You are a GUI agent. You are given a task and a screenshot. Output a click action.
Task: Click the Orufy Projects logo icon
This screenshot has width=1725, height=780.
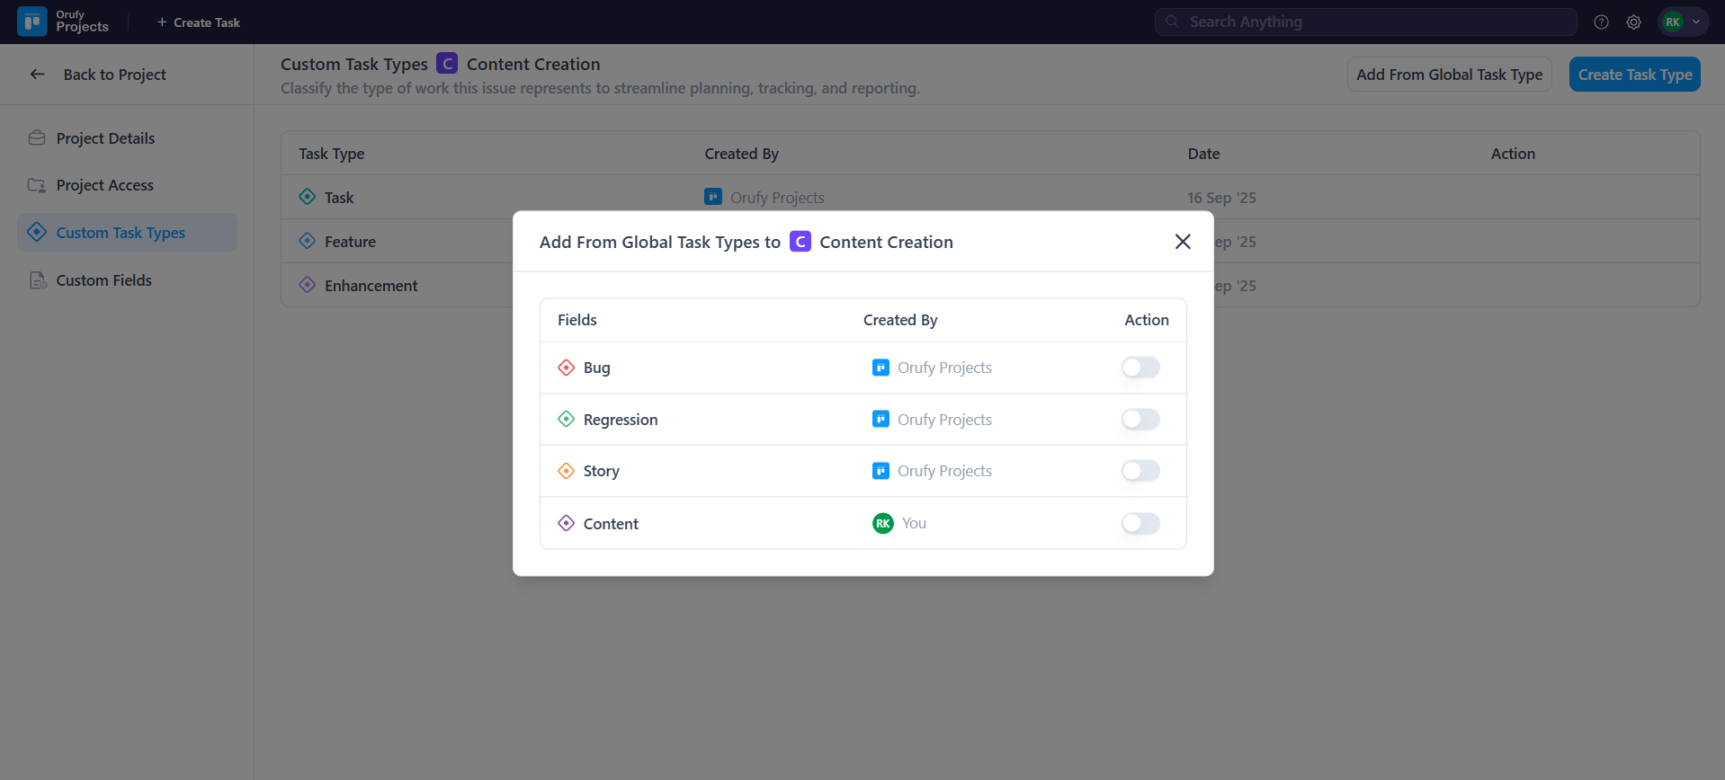[32, 22]
